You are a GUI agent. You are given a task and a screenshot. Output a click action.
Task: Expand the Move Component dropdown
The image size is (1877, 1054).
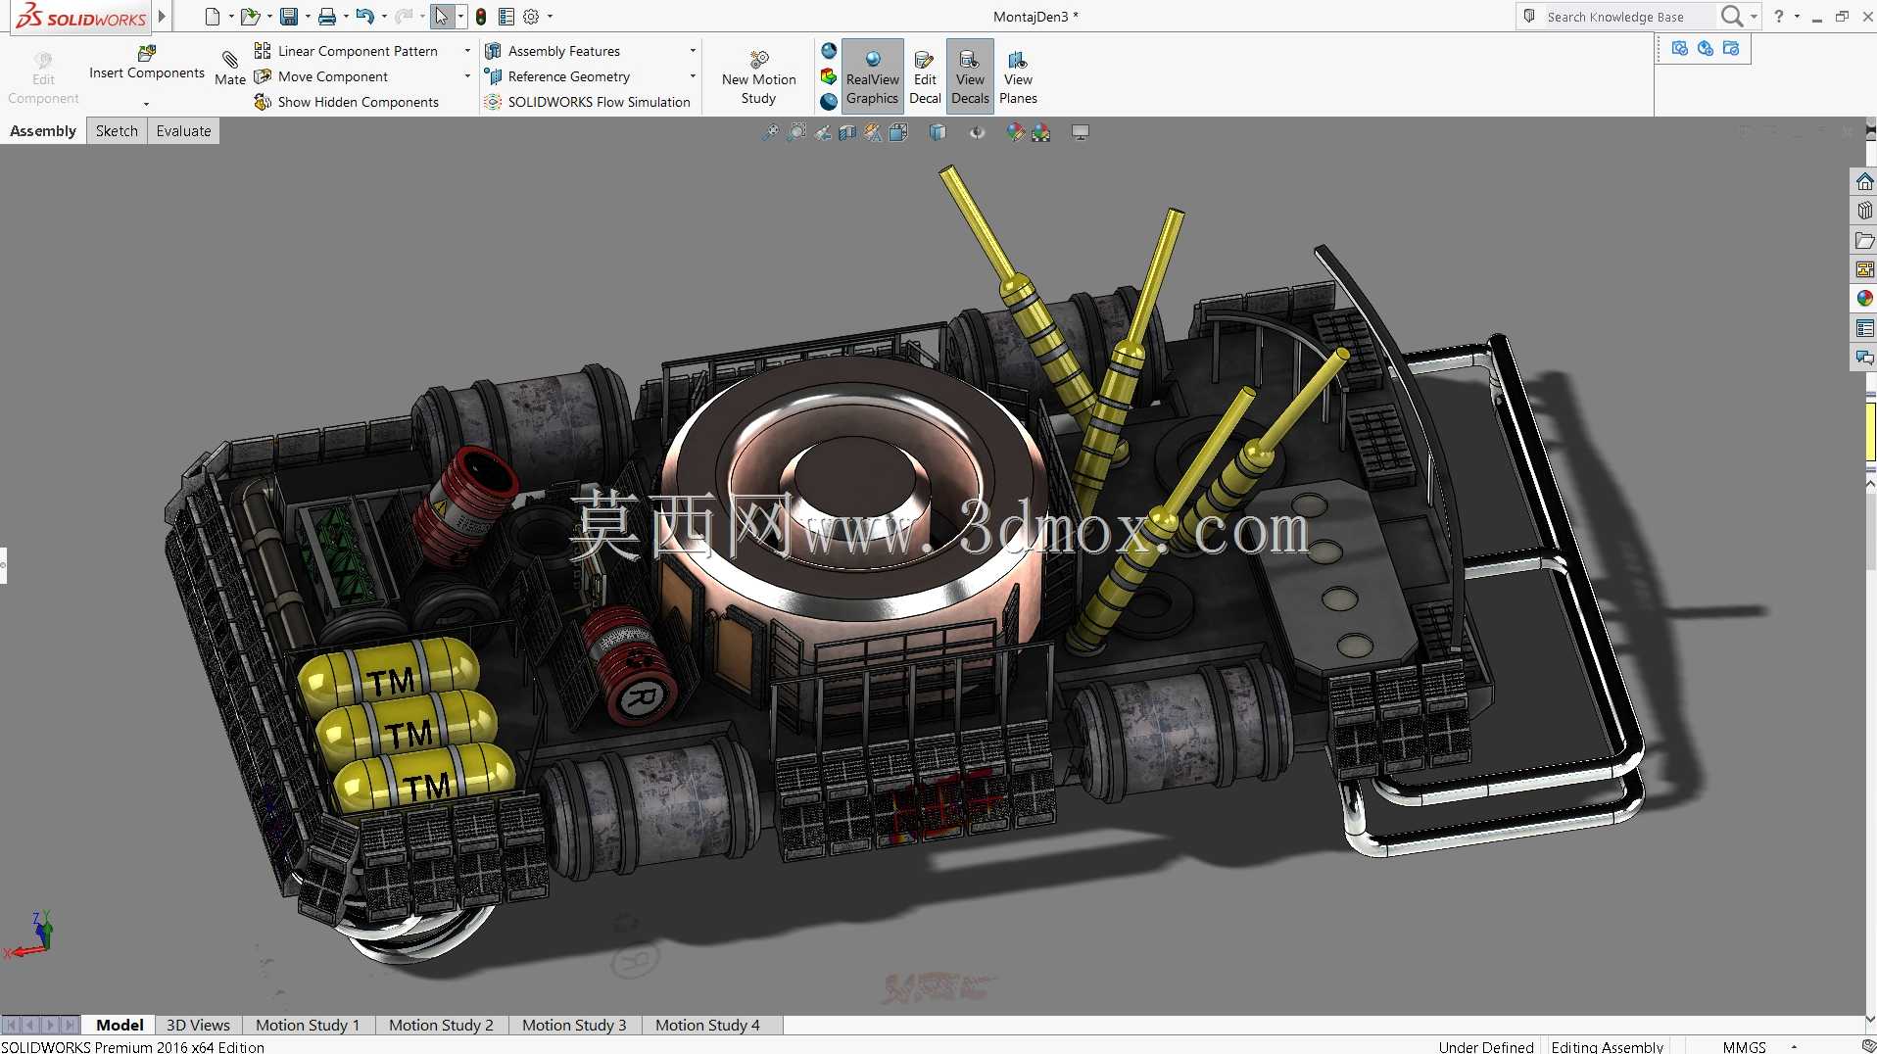pos(467,76)
